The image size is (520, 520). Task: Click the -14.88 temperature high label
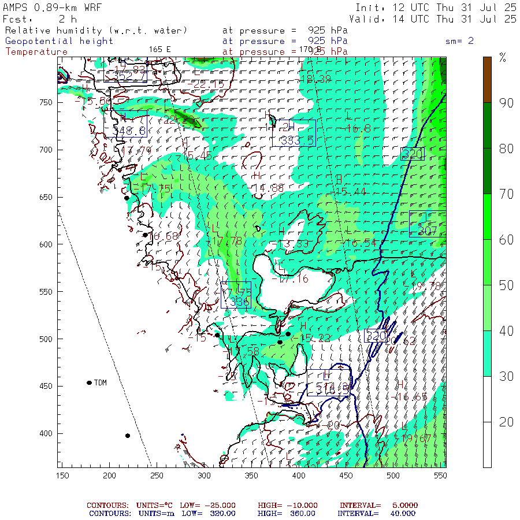266,188
